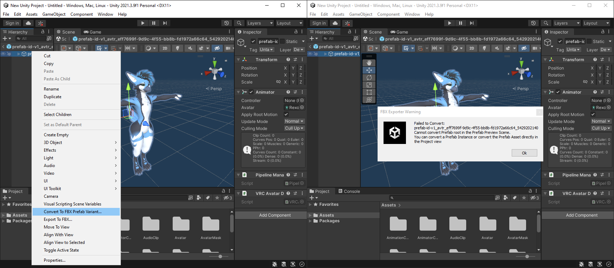
Task: Switch to Game tab in right window
Action: [x=399, y=32]
